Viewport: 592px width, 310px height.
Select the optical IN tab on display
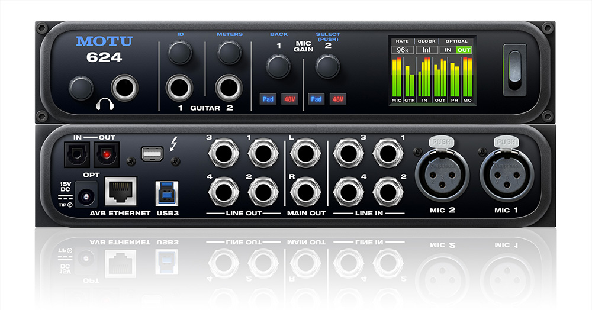click(449, 50)
